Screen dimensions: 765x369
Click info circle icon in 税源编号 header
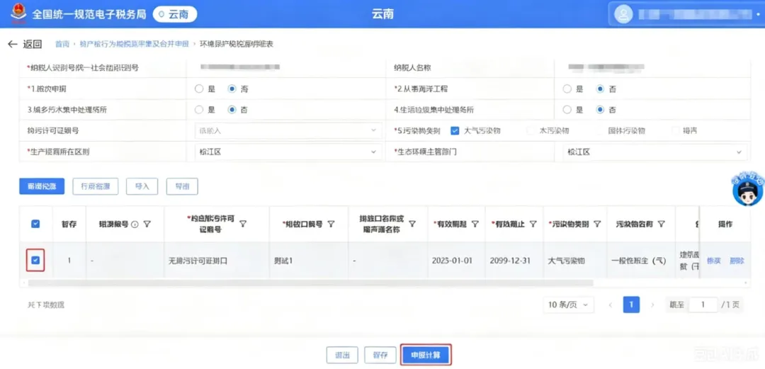(135, 225)
